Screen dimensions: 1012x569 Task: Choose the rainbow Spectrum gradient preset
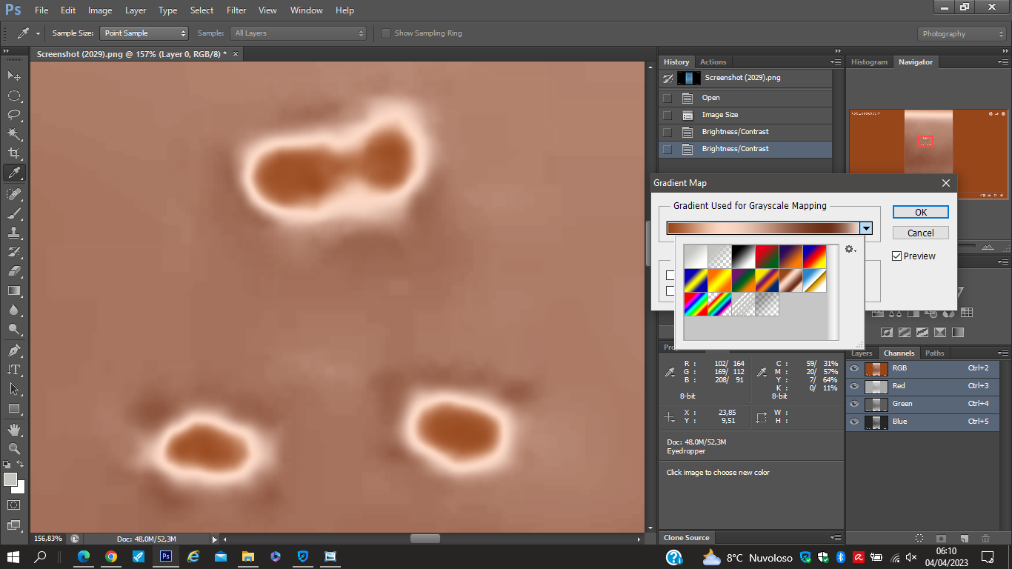(x=696, y=304)
